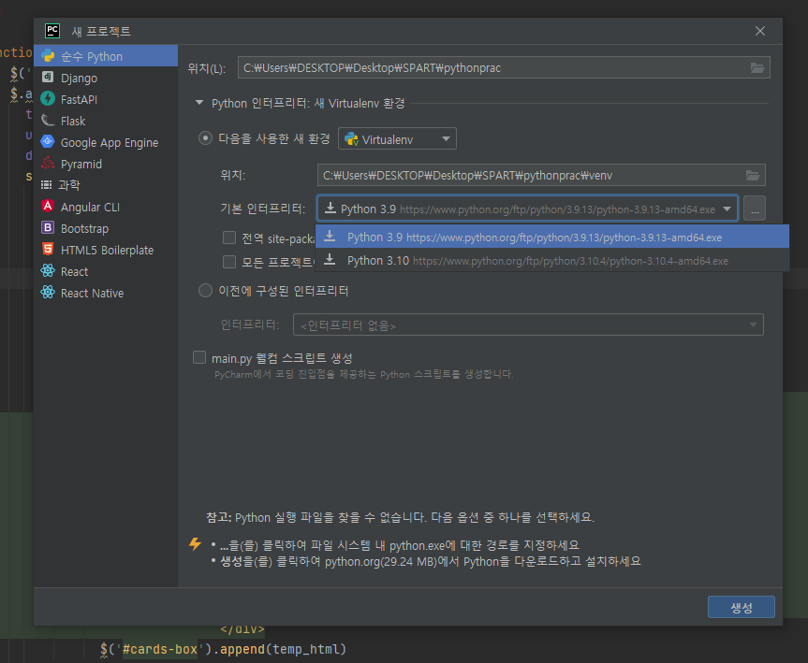
Task: Click the ... browse interpreter button
Action: [x=755, y=209]
